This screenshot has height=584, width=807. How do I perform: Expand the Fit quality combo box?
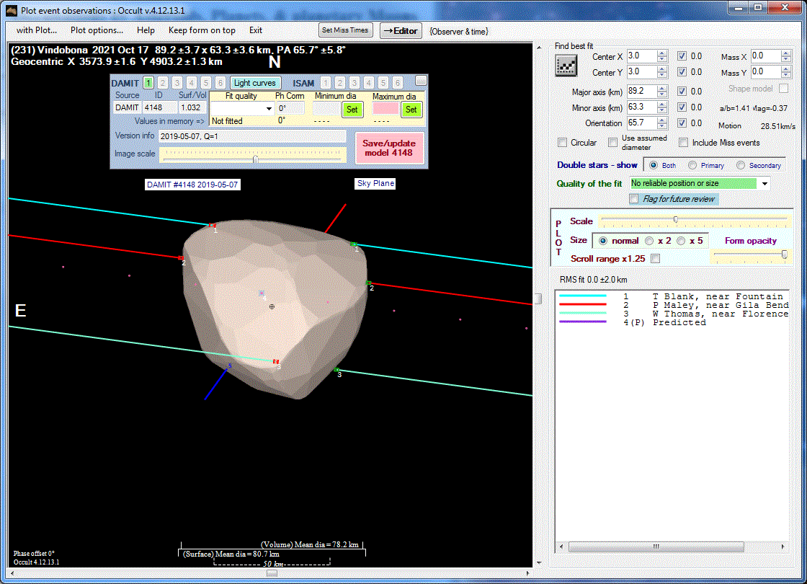pos(269,109)
